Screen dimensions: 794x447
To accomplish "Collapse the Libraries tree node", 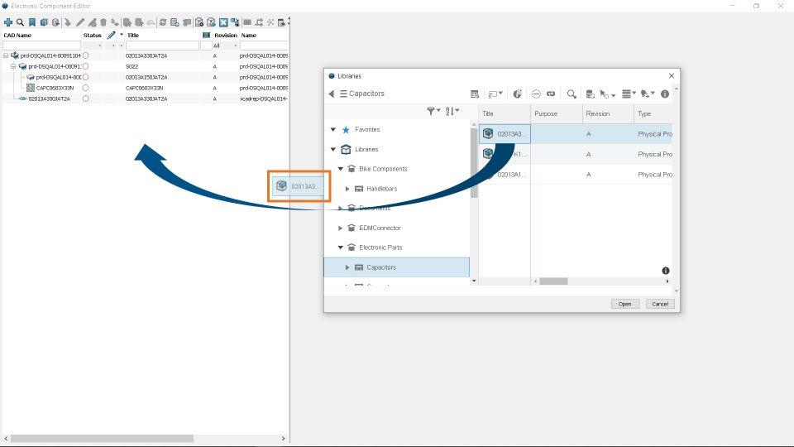I will pyautogui.click(x=333, y=150).
